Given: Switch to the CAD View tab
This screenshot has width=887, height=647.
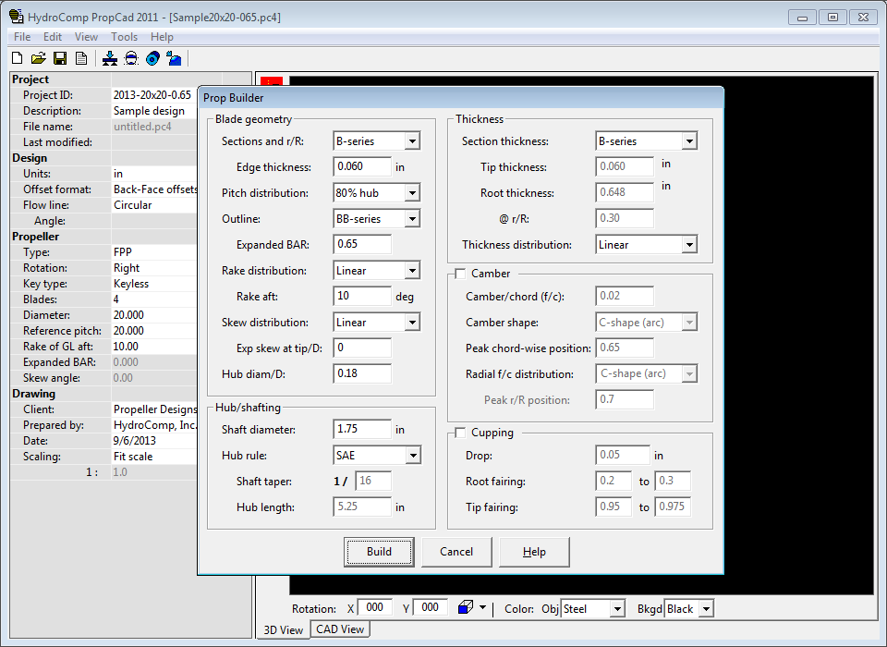Looking at the screenshot, I should (x=340, y=629).
